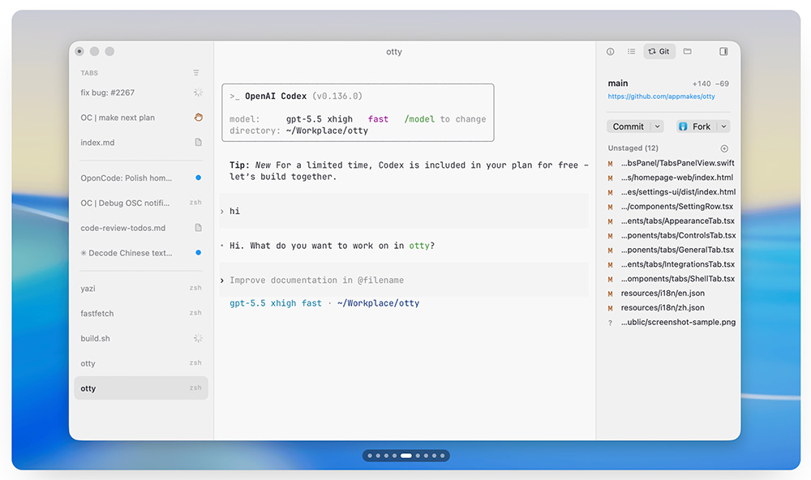Click the +140 −69 diff stats
The width and height of the screenshot is (811, 480).
point(710,84)
